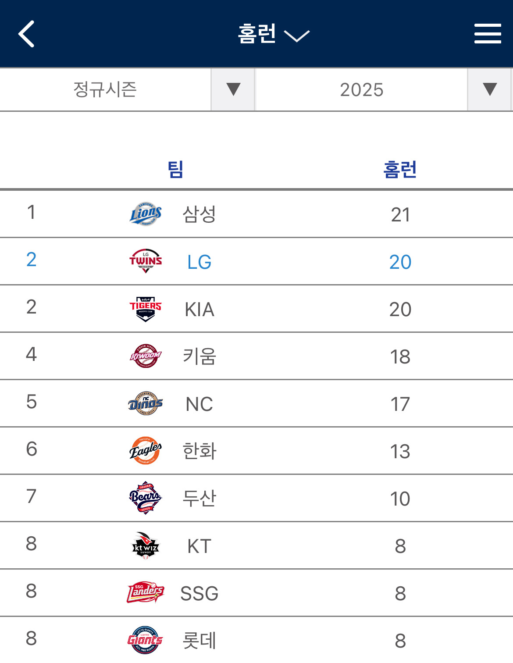Viewport: 513px width, 663px height.
Task: Click the 팀 column header
Action: [x=175, y=169]
